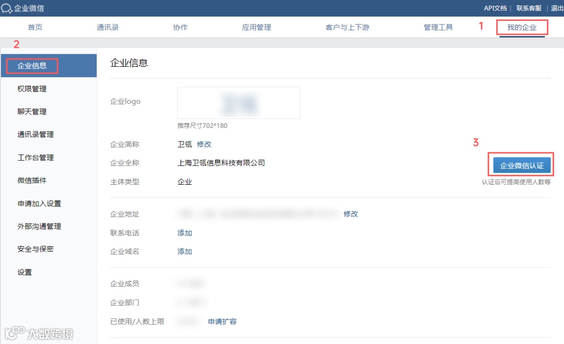Click 添加 for 联系电话
This screenshot has width=564, height=344.
[184, 233]
